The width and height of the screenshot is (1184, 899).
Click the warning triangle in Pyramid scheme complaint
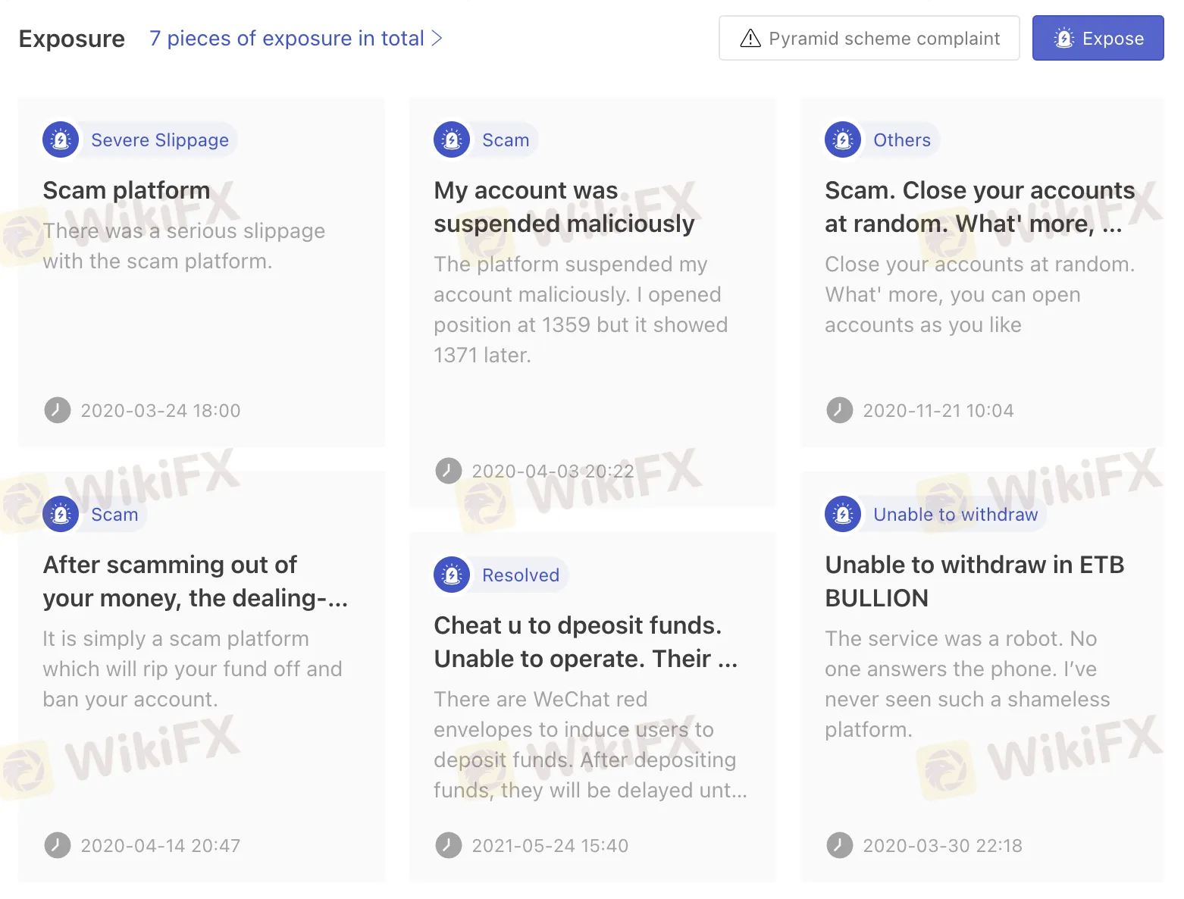(x=750, y=38)
